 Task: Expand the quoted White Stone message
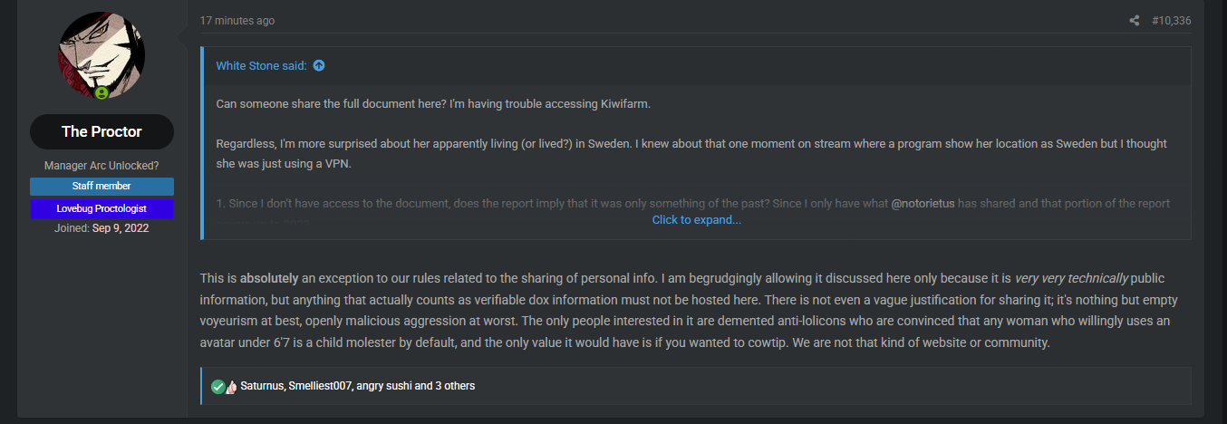click(x=696, y=220)
